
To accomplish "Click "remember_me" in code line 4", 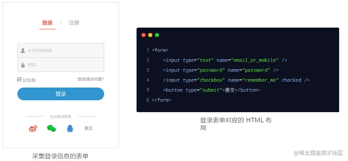I will point(260,80).
